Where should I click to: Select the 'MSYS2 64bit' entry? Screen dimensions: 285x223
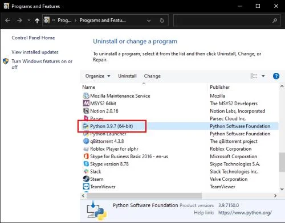103,104
